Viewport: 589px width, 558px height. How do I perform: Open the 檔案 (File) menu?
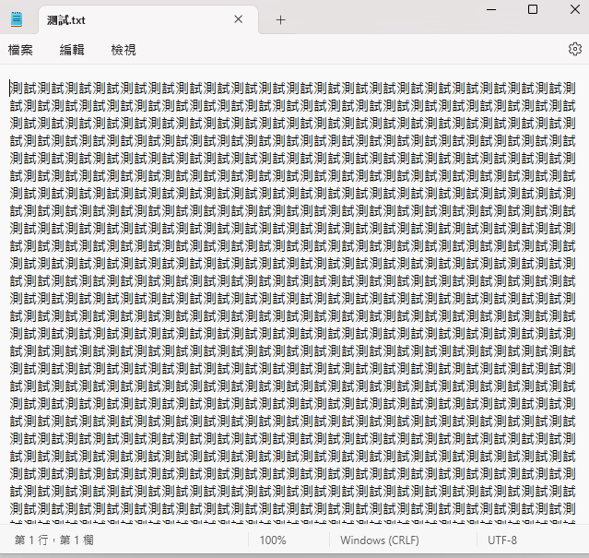pyautogui.click(x=20, y=50)
